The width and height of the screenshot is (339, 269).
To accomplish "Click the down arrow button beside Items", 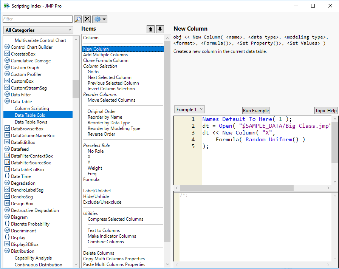I will (x=160, y=29).
